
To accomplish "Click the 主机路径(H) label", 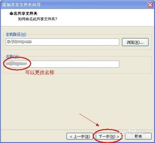I will [x=16, y=34].
